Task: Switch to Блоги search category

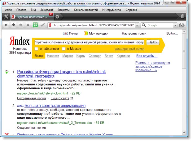Action: coord(109,56)
